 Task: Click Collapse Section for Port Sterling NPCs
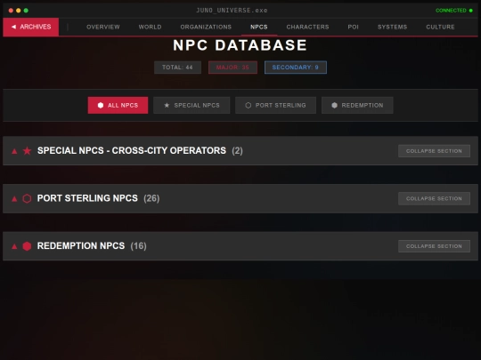(434, 199)
